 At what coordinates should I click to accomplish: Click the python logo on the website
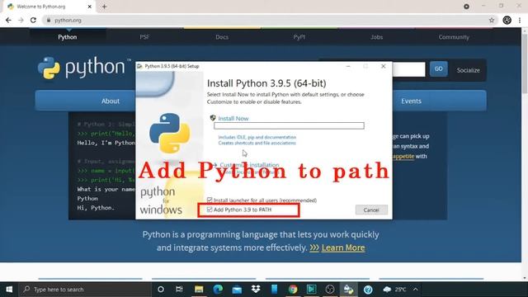pos(84,68)
